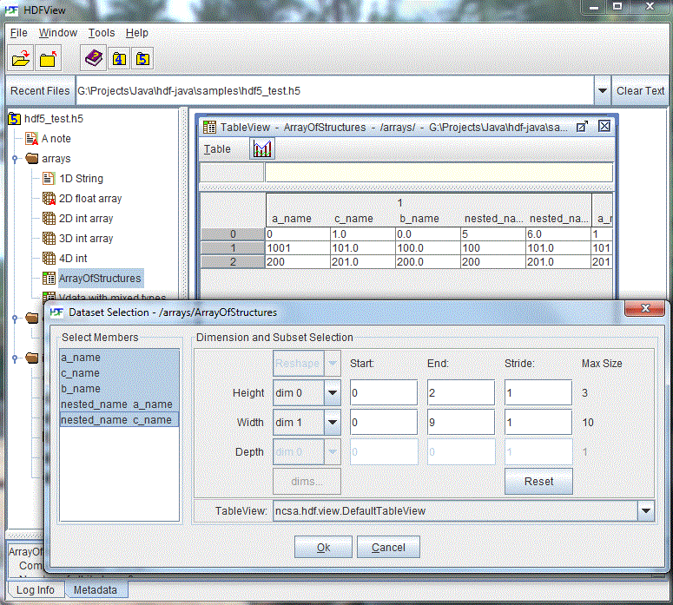Screen dimensions: 673x605
Task: Detach the TableView window with pop-out icon
Action: tap(582, 127)
